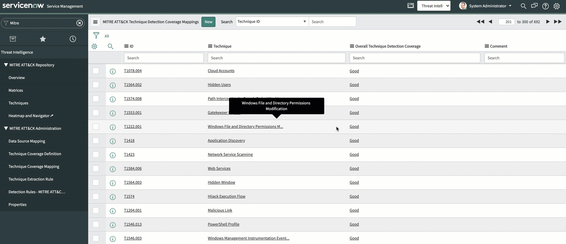Viewport: 566px width, 244px height.
Task: Select checkbox for row T1574.008
Action: (96, 99)
